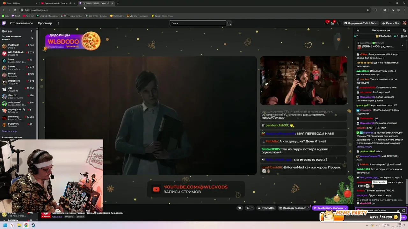Open Просмотр navigation tab
Screen dimensions: 408x229
tap(45, 23)
